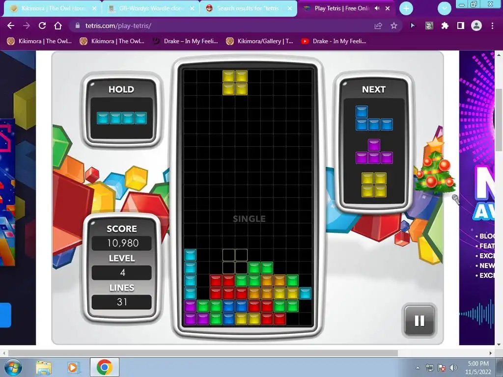
Task: Click the tetris.com address bar
Action: (224, 26)
